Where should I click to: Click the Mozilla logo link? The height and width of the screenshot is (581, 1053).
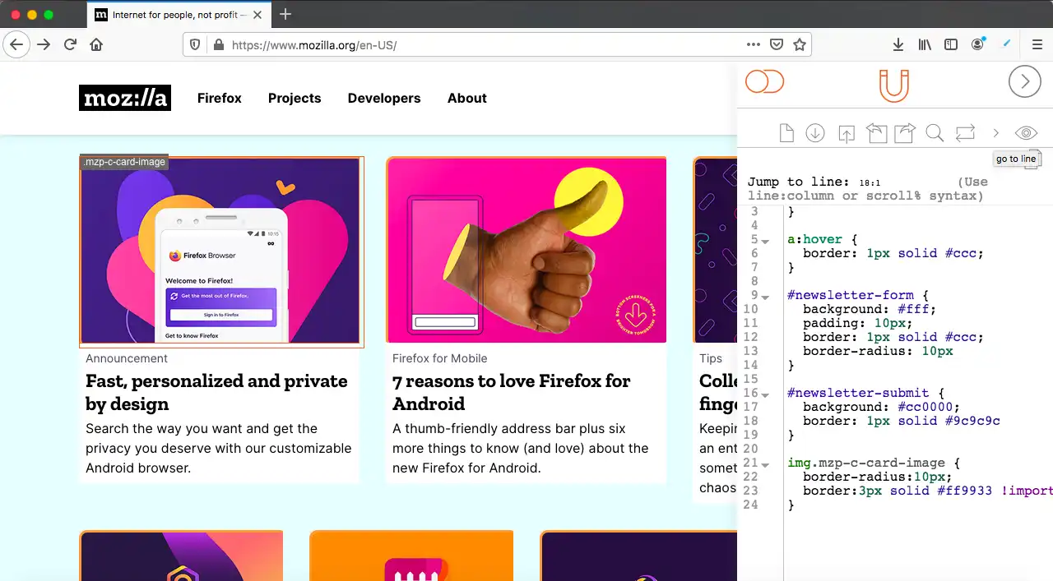pos(125,98)
